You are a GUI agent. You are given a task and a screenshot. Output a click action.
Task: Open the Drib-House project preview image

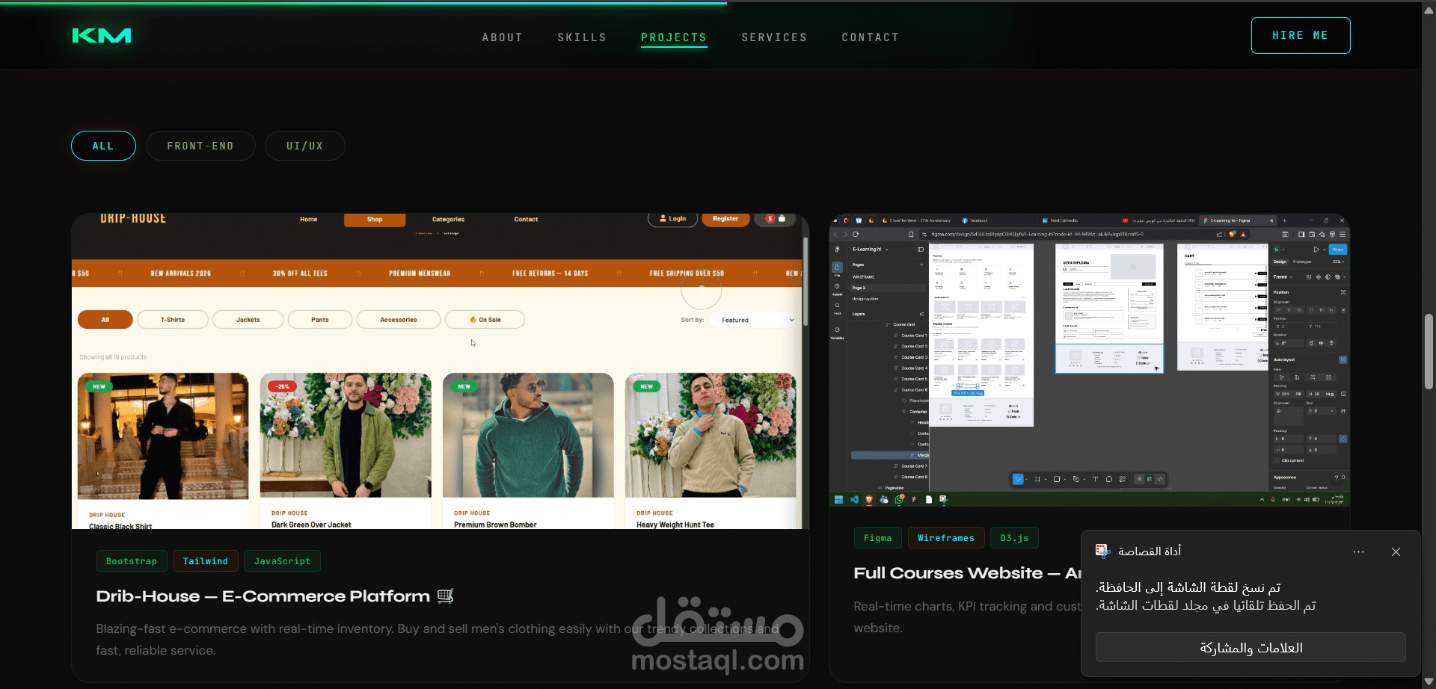click(x=441, y=371)
